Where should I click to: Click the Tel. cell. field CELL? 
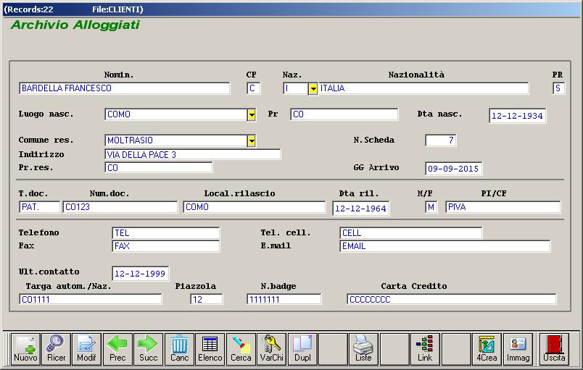click(x=411, y=232)
